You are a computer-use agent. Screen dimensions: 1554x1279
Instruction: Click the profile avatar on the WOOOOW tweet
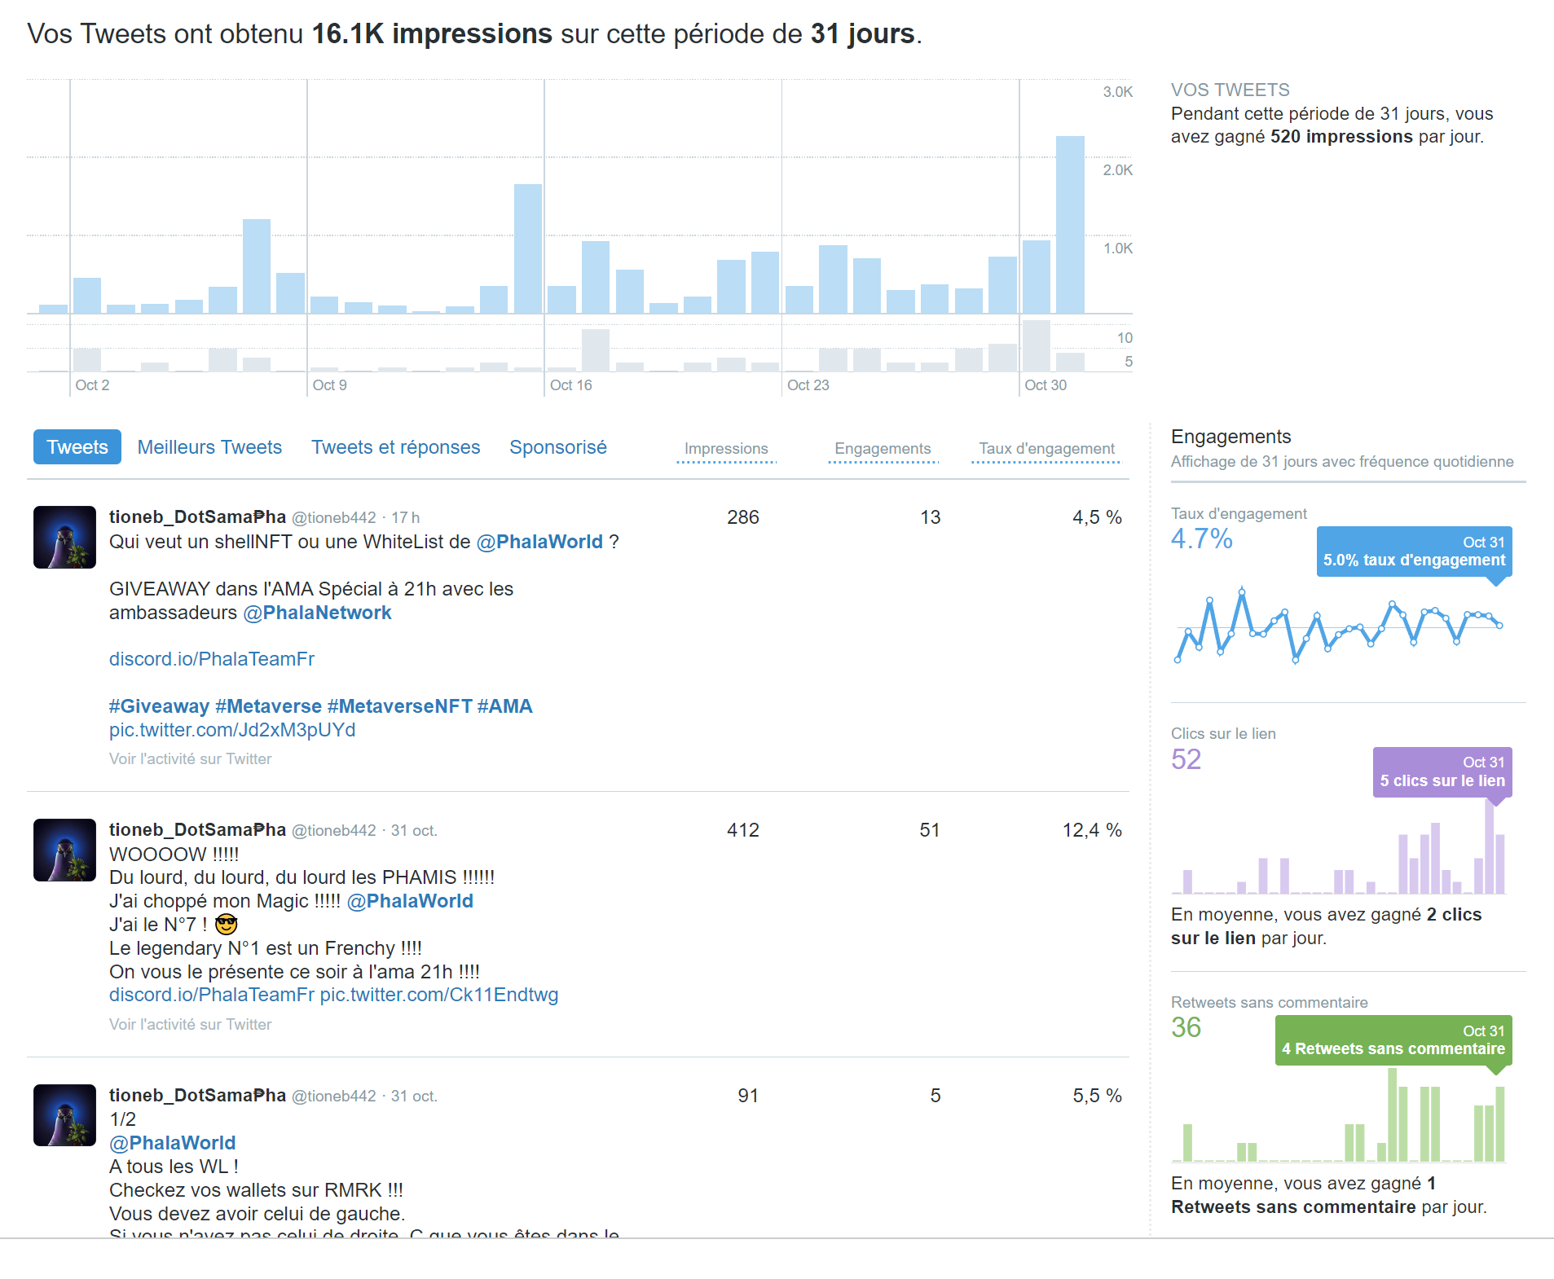point(64,850)
